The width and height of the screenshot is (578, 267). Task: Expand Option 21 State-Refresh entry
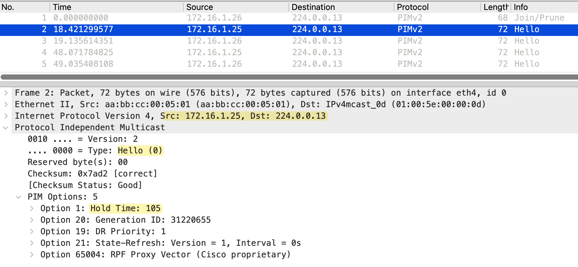[x=31, y=243]
